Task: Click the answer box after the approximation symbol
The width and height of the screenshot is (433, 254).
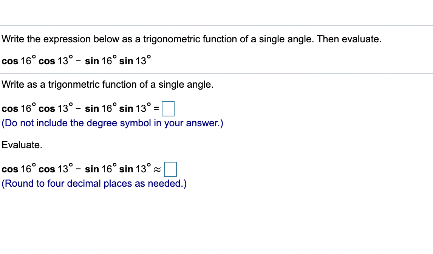Action: (171, 170)
